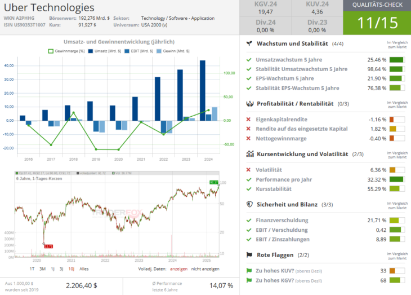
Task: Click the Sicherheit und Bilanz shield icon
Action: (249, 204)
